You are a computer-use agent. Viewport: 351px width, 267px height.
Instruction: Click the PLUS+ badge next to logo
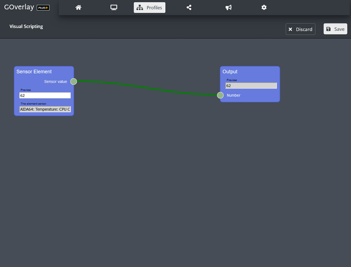43,8
